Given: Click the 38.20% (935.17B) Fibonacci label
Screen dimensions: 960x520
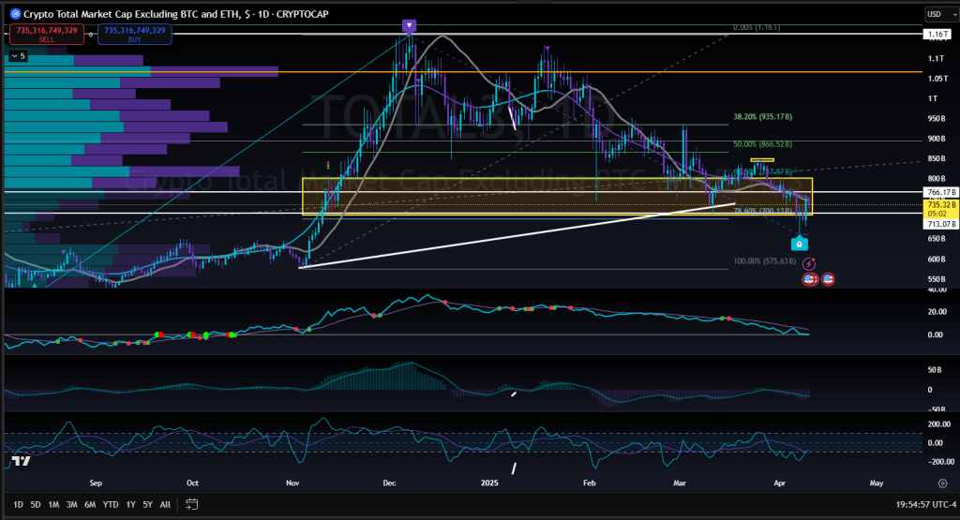Looking at the screenshot, I should pyautogui.click(x=762, y=116).
